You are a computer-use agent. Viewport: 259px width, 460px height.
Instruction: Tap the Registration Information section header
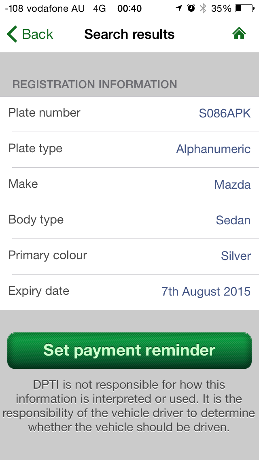tap(95, 84)
